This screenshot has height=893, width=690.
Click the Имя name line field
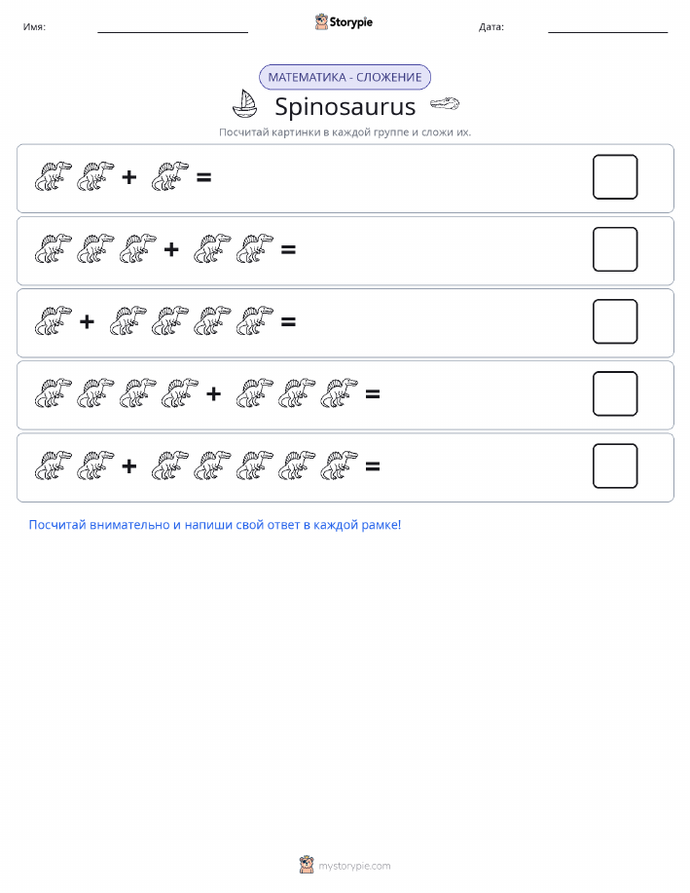click(x=172, y=27)
